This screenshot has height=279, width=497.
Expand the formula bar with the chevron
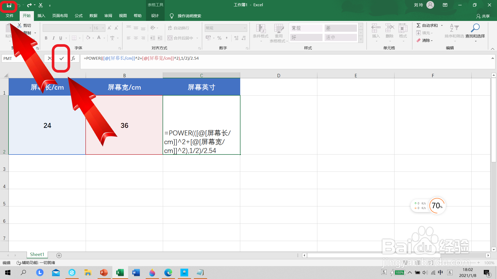pos(493,58)
